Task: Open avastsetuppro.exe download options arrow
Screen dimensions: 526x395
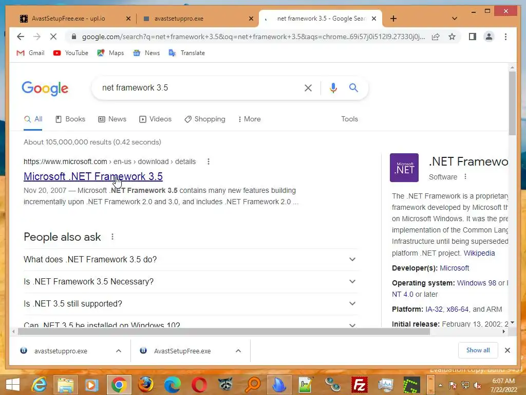Action: pyautogui.click(x=119, y=351)
